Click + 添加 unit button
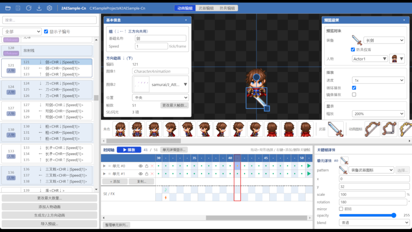This screenshot has width=412, height=232. coord(115,182)
